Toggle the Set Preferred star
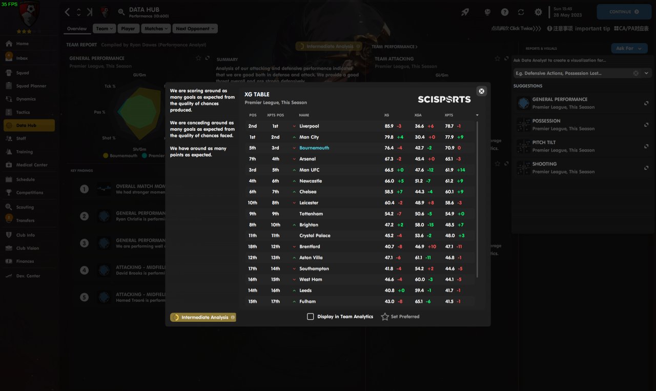 point(385,317)
